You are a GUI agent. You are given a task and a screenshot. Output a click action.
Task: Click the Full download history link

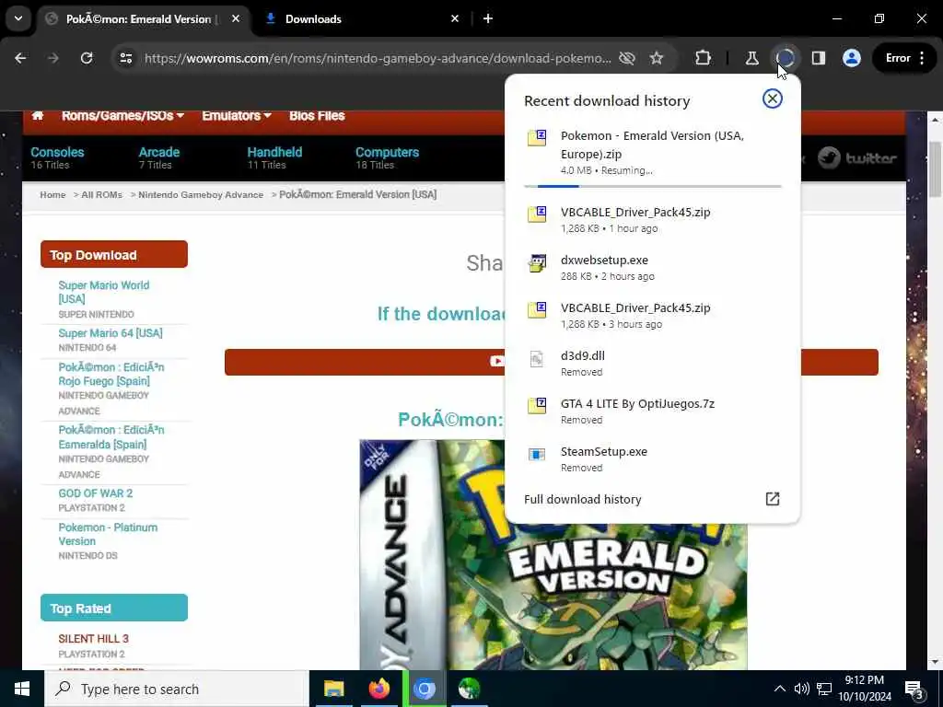tap(583, 499)
